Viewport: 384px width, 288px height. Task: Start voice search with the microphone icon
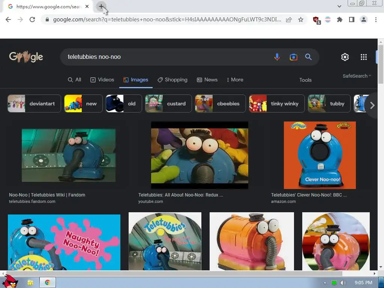(x=277, y=57)
